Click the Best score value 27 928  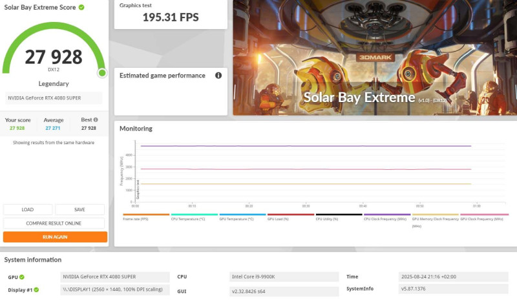[x=89, y=129]
